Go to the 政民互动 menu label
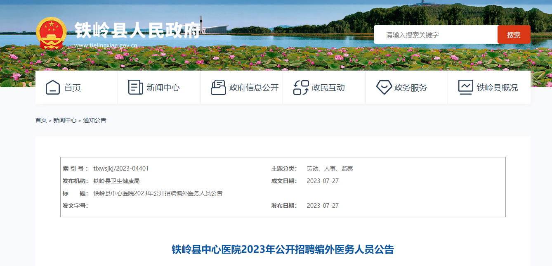Image resolution: width=552 pixels, height=266 pixels. click(x=328, y=88)
